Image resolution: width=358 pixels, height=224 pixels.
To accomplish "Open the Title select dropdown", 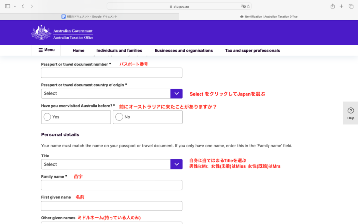I will point(176,164).
